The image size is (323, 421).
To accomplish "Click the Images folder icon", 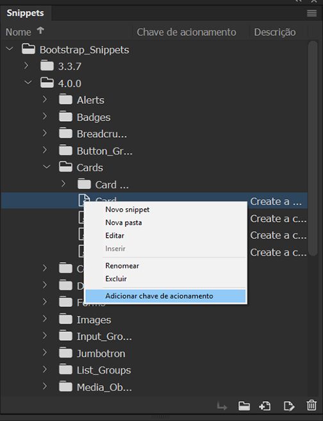I will click(x=66, y=319).
